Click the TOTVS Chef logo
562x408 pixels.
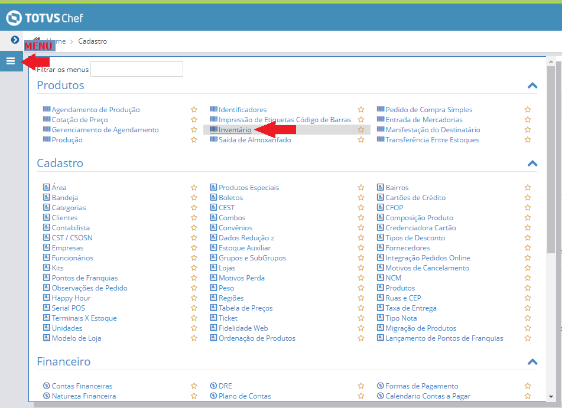(x=45, y=18)
